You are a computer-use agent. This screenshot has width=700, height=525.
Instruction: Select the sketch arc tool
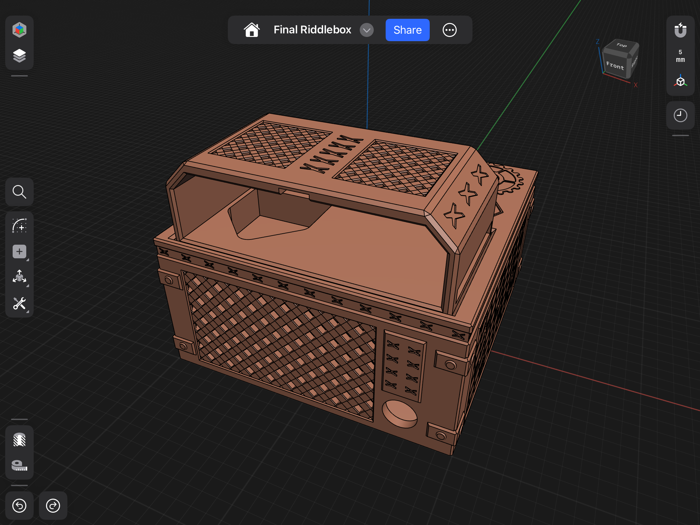click(19, 226)
